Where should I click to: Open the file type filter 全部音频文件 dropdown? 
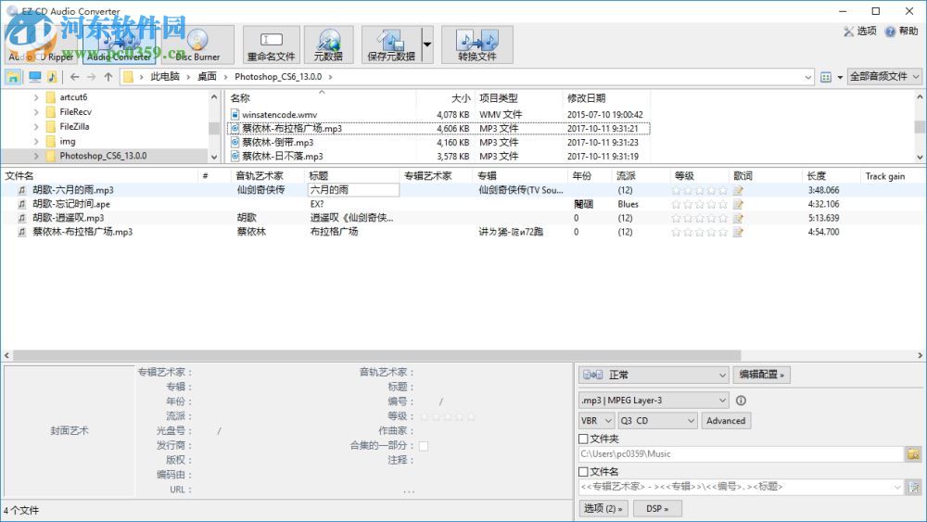pos(884,77)
